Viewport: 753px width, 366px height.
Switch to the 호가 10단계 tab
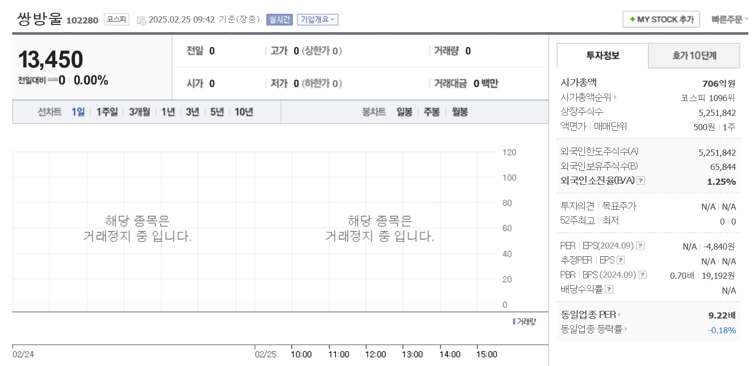694,56
